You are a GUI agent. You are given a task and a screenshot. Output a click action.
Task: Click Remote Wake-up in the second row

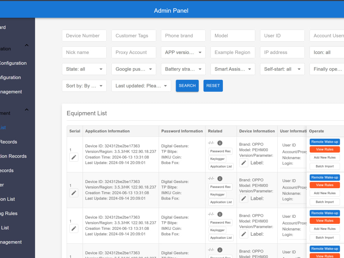pyautogui.click(x=325, y=177)
